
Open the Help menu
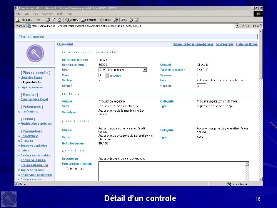point(69,13)
